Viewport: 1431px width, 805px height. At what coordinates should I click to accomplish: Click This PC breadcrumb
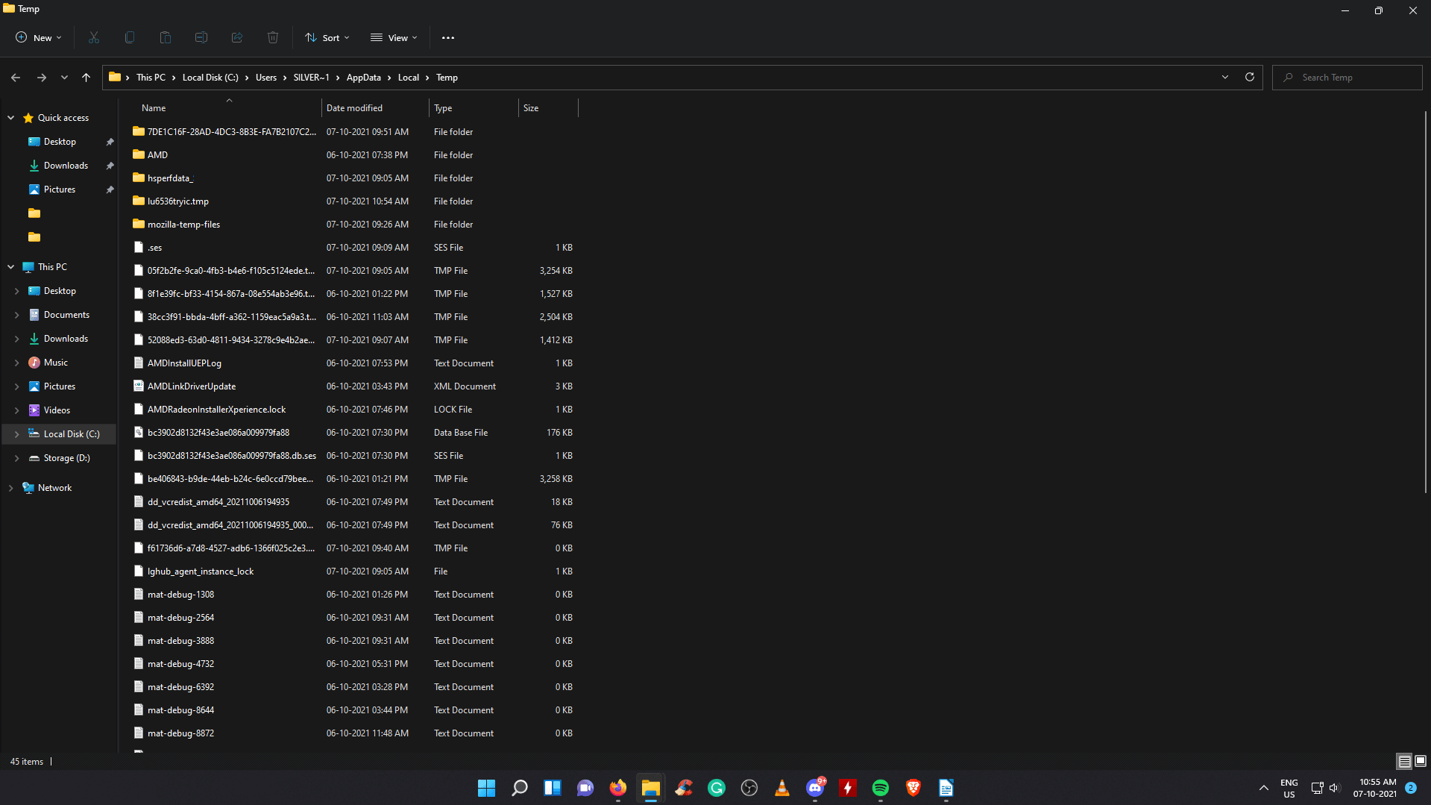(x=151, y=78)
